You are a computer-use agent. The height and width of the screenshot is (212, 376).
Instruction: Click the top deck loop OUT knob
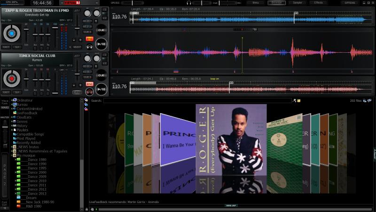click(97, 13)
